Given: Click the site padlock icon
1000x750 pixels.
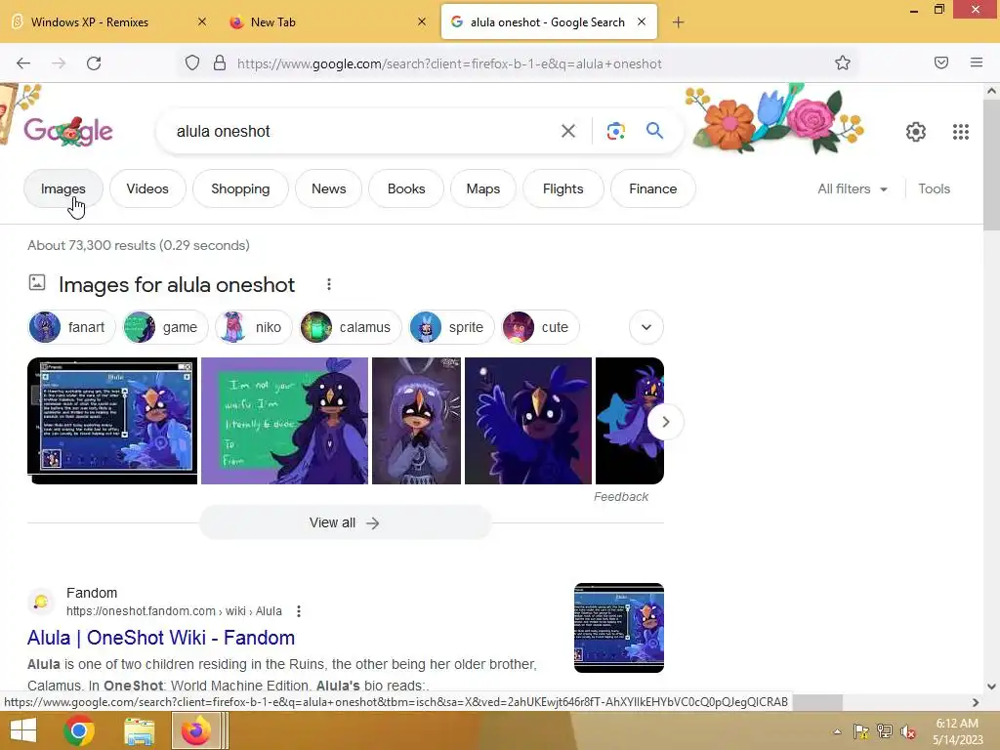Looking at the screenshot, I should [x=220, y=62].
